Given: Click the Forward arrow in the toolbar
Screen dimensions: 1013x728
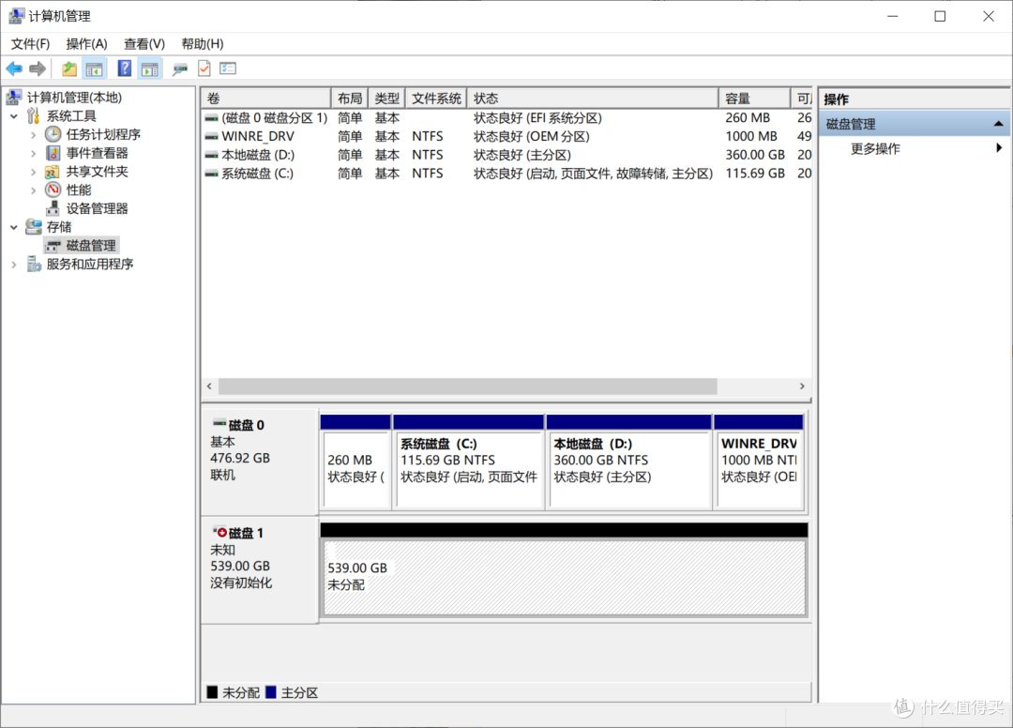Looking at the screenshot, I should coord(38,68).
